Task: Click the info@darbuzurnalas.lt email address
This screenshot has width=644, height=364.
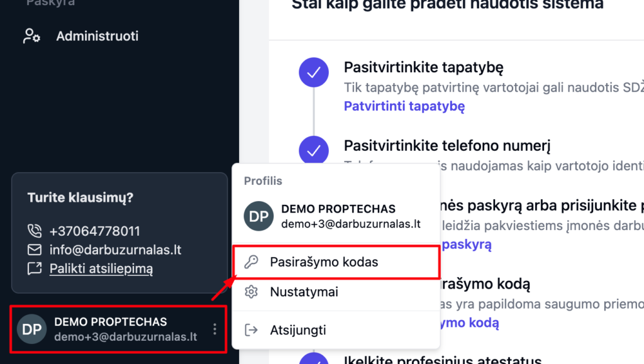Action: (115, 250)
